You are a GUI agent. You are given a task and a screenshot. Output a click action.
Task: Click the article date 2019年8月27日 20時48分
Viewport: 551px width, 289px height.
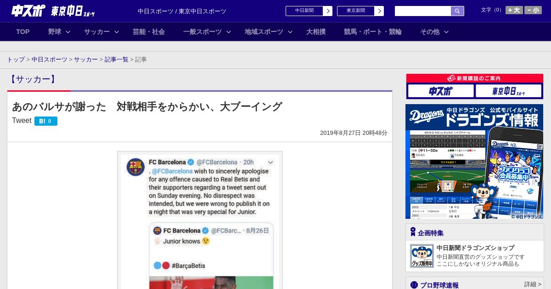[x=354, y=133]
